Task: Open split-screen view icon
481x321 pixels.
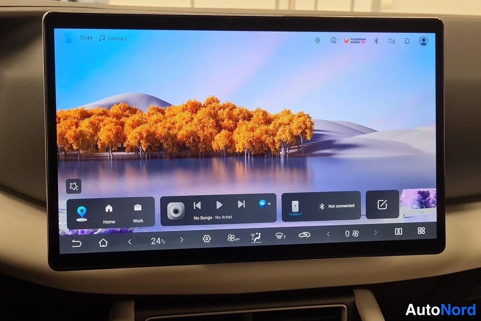Action: coord(399,231)
